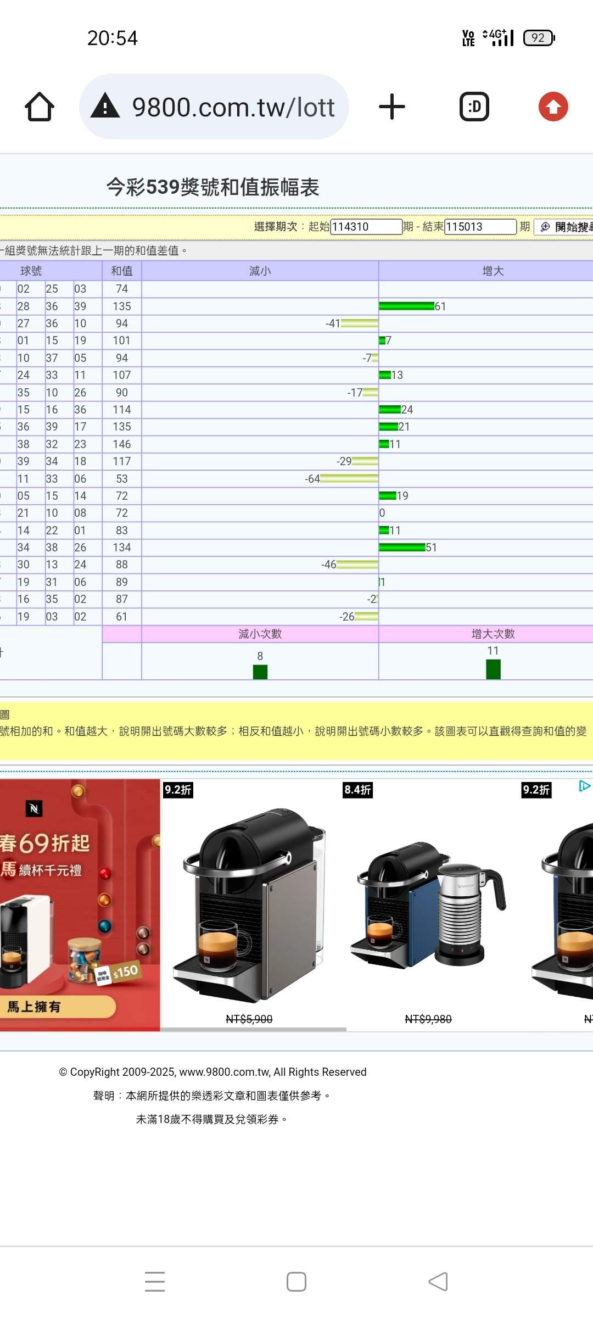Select the NT$9,980 blue coffee machine

coord(428,906)
